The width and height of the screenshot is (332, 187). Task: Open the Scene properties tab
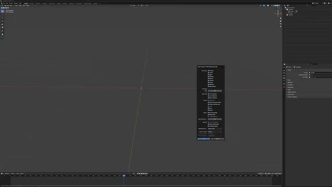point(284,78)
